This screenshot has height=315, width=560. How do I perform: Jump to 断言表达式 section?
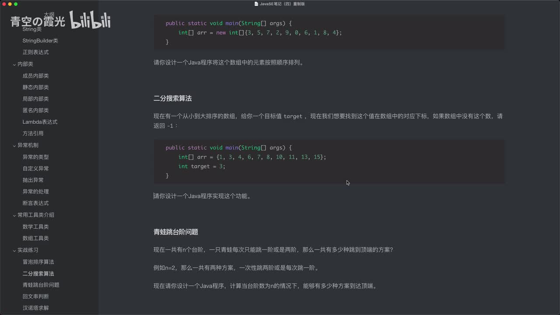point(35,203)
